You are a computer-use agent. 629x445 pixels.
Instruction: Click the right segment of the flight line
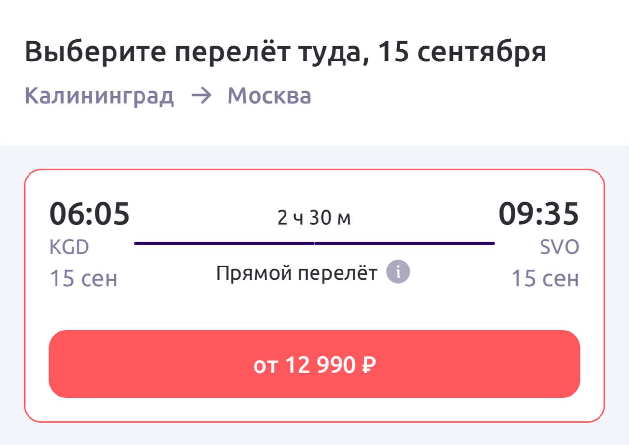404,243
